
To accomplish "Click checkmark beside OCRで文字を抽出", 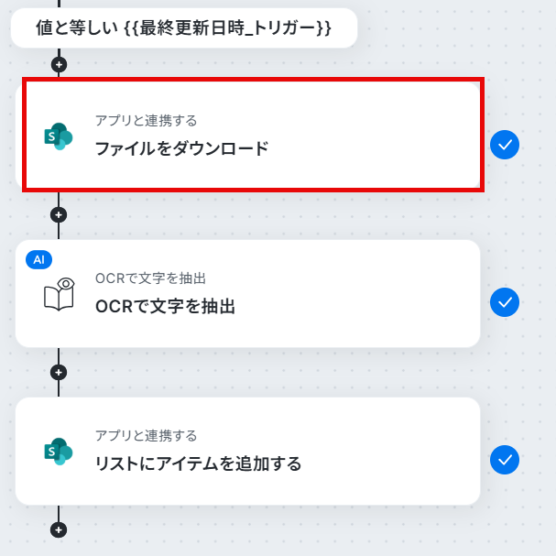I will pos(505,302).
